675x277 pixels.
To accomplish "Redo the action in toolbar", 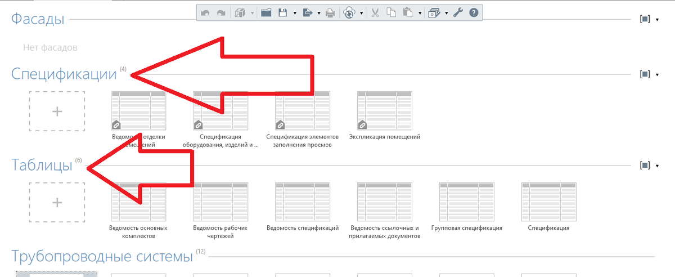I will pyautogui.click(x=221, y=12).
